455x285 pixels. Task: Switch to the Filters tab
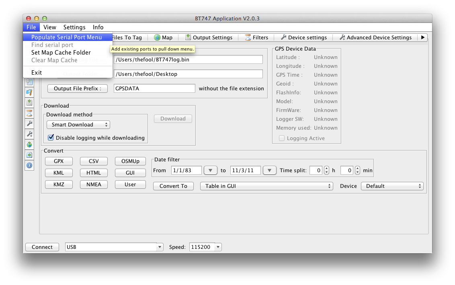tap(256, 37)
